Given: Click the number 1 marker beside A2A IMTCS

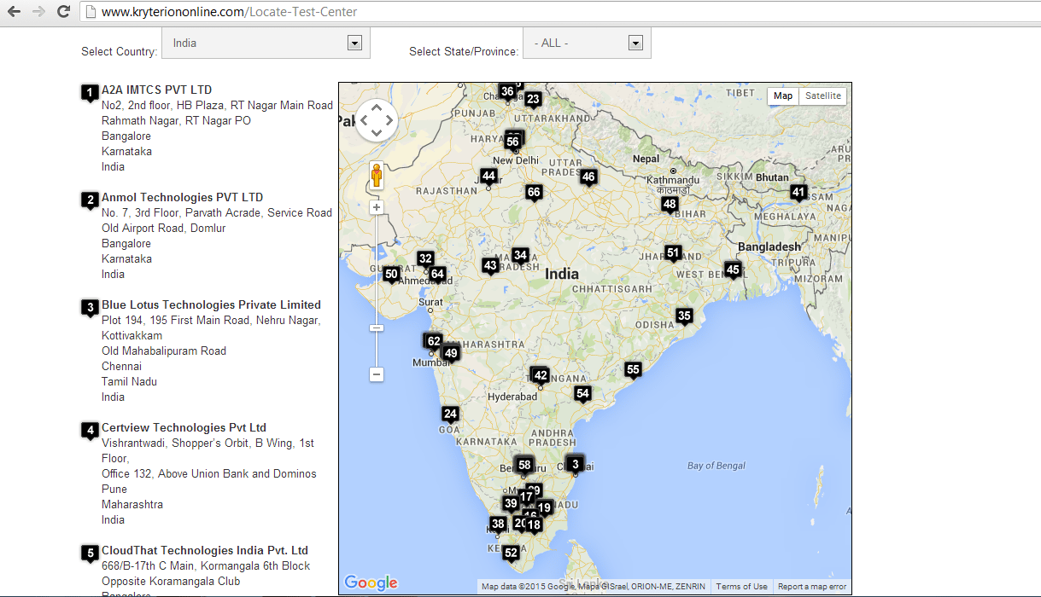Looking at the screenshot, I should pyautogui.click(x=90, y=93).
